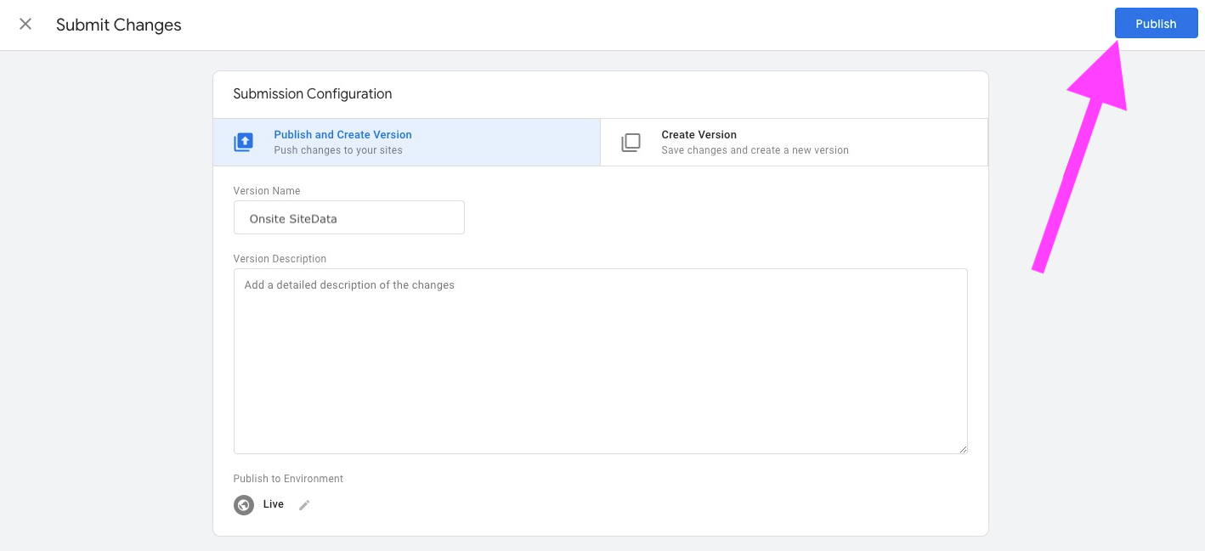This screenshot has width=1205, height=551.
Task: Click the Version Description label
Action: (x=280, y=259)
